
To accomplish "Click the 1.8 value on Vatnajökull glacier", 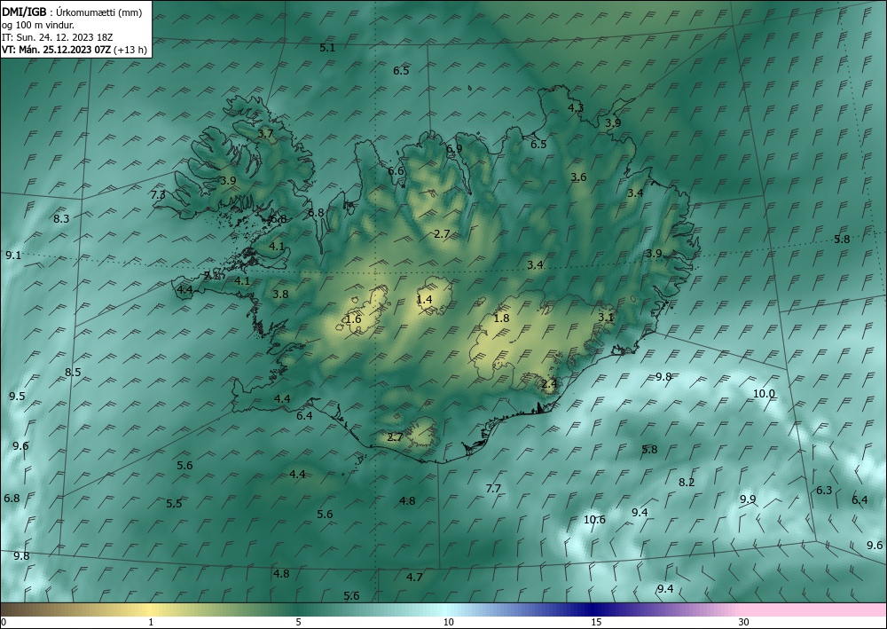I will tap(502, 318).
